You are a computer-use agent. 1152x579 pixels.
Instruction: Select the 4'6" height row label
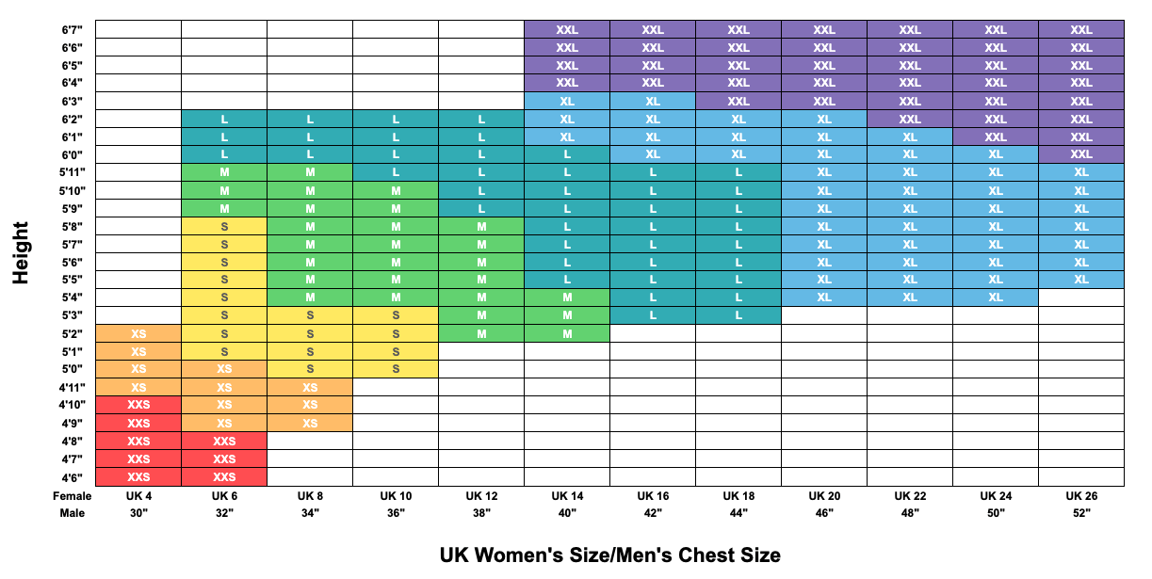click(72, 476)
